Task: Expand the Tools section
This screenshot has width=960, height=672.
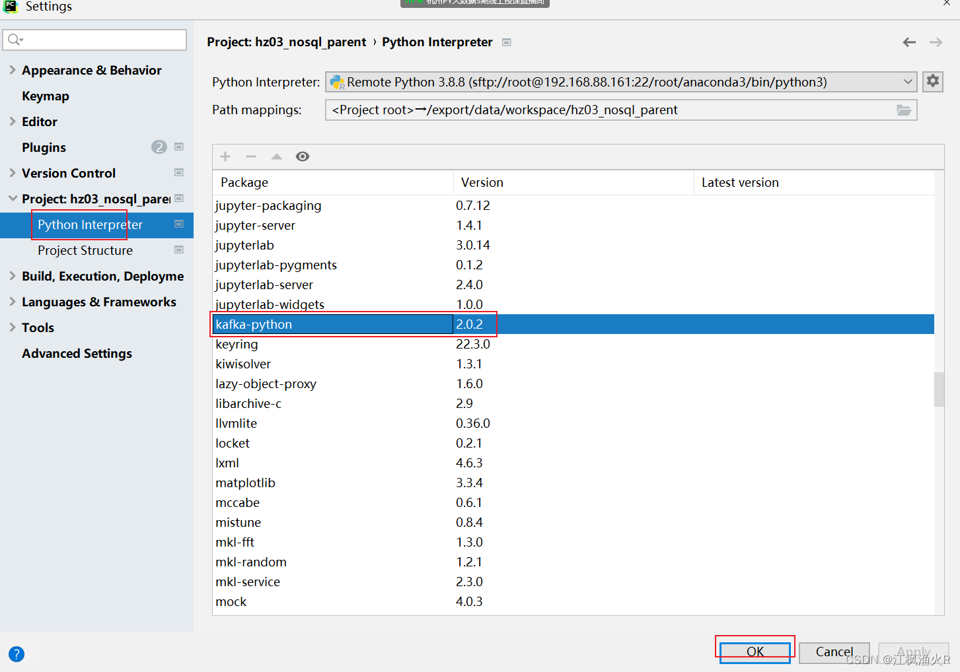Action: click(x=13, y=327)
